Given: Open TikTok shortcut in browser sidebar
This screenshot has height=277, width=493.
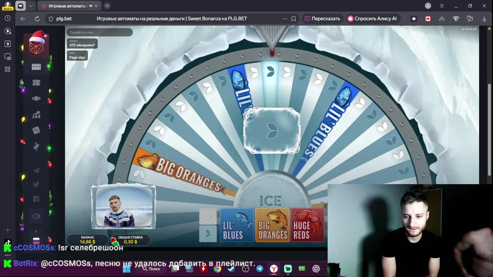Looking at the screenshot, I should click(x=7, y=243).
